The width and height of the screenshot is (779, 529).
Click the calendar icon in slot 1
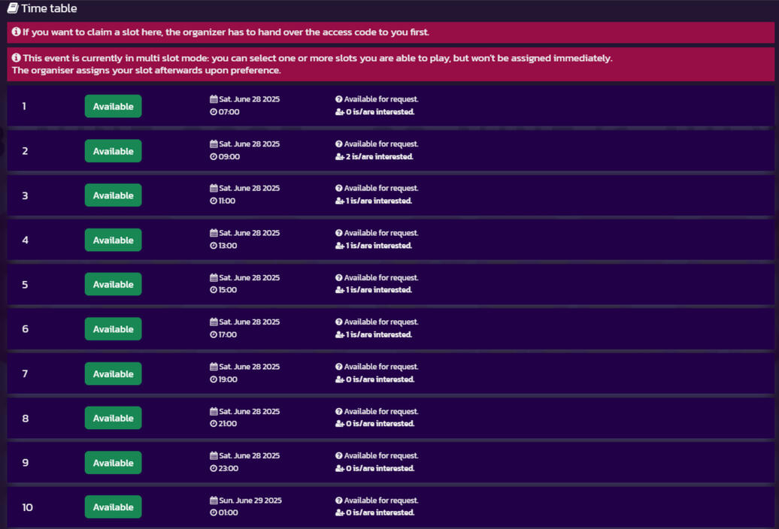pos(214,99)
